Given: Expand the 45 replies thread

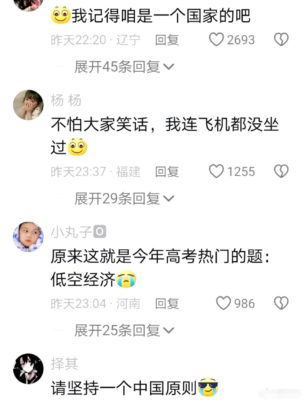Looking at the screenshot, I should (x=124, y=67).
